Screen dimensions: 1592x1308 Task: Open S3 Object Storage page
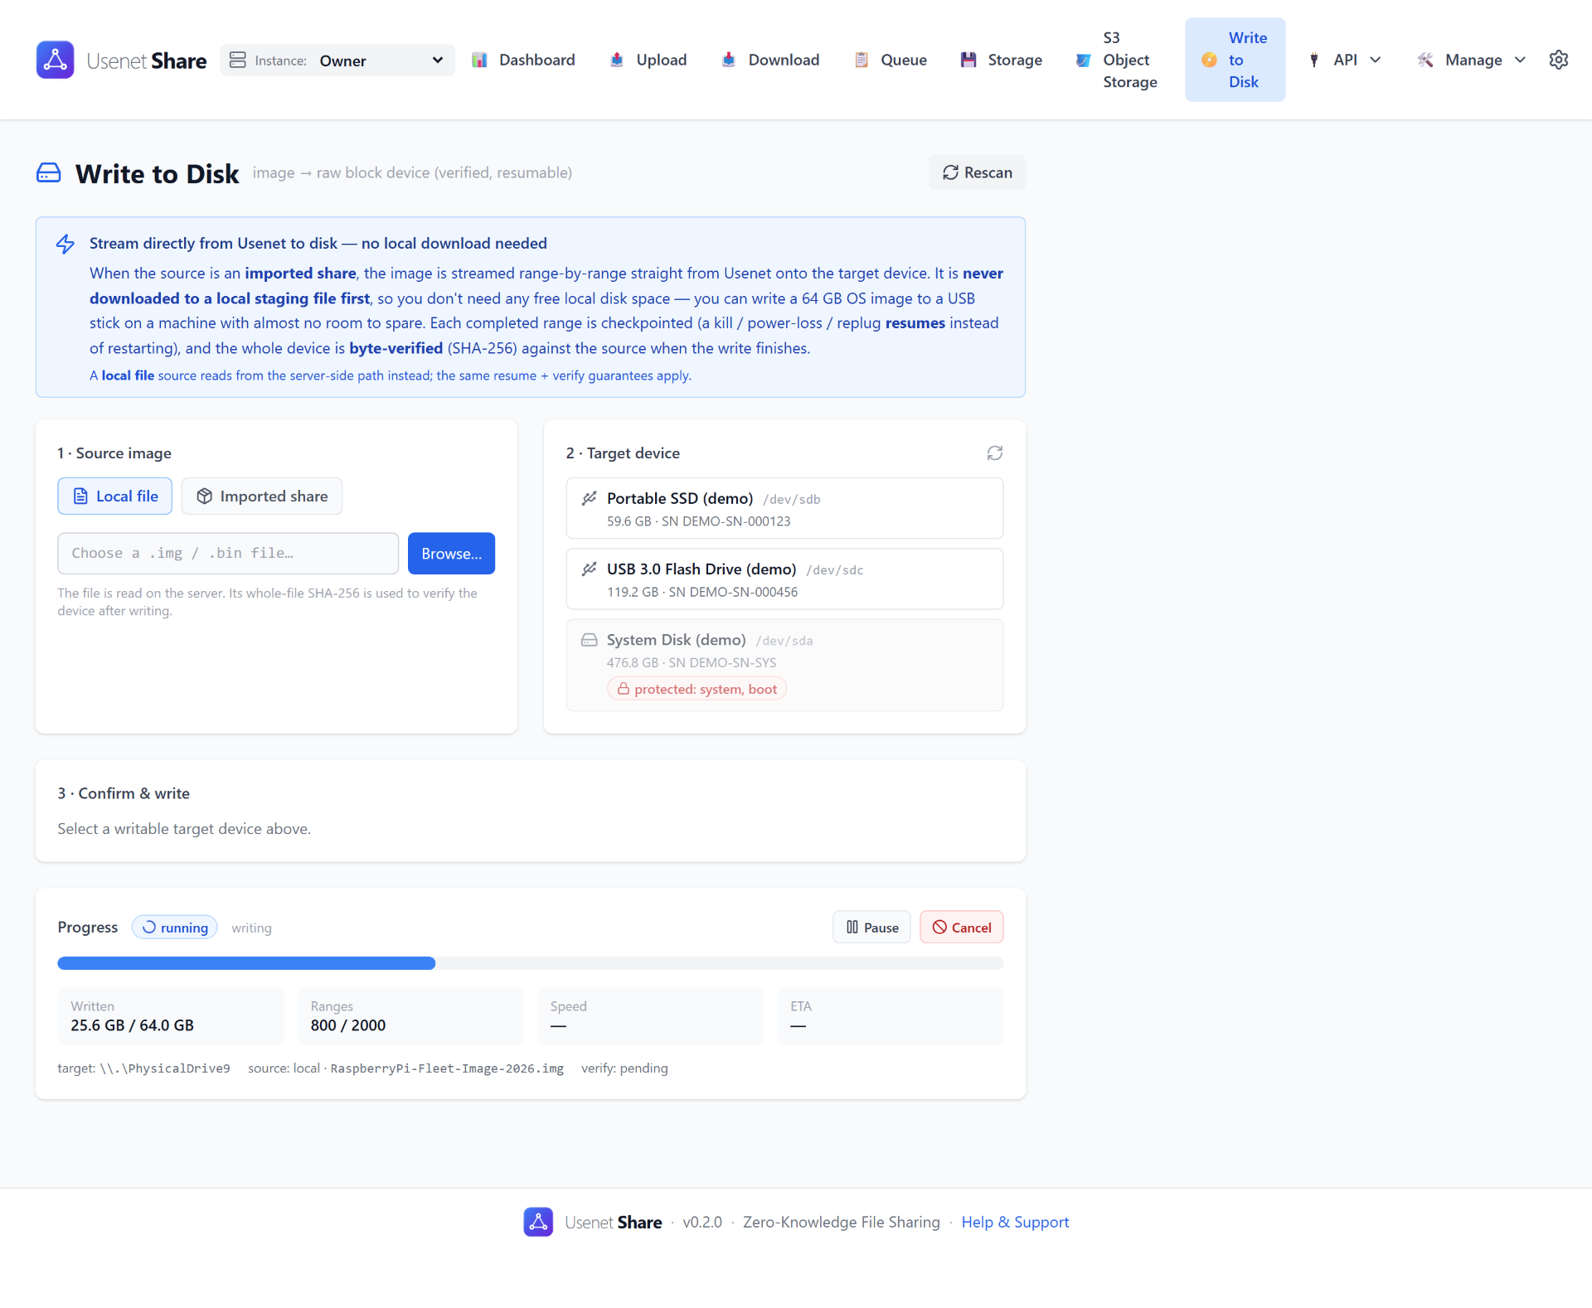click(1117, 60)
